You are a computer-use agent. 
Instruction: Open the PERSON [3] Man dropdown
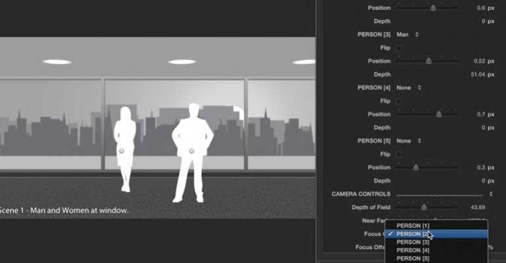[x=408, y=34]
